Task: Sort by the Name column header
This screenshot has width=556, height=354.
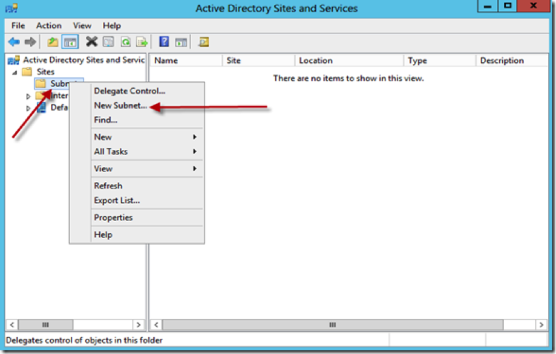Action: pyautogui.click(x=186, y=60)
